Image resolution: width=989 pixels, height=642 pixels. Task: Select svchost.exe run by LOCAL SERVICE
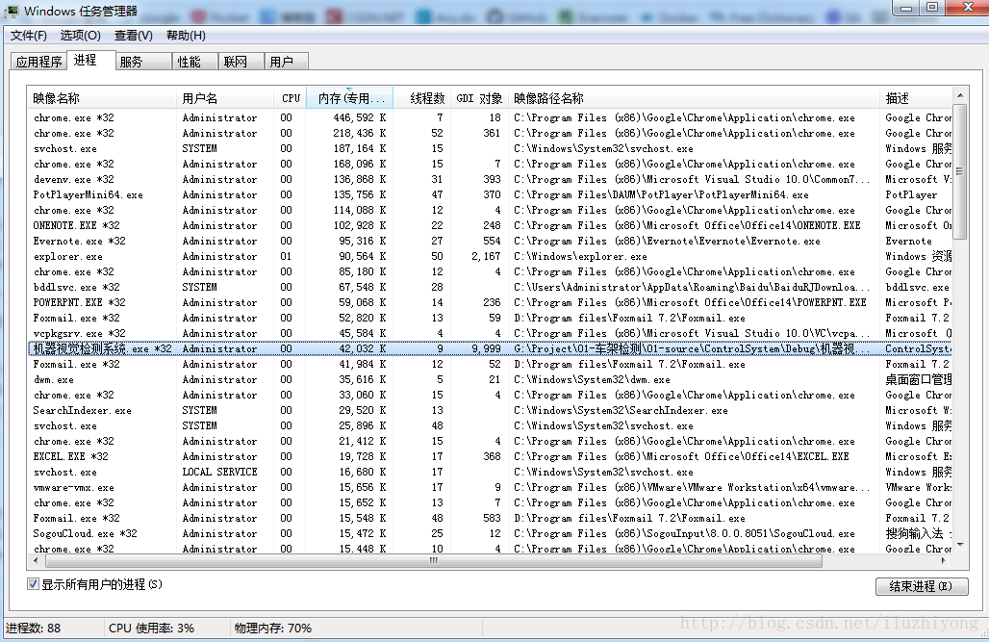(490, 472)
